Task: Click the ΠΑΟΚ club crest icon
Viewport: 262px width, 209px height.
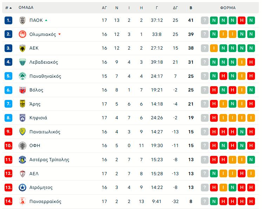Action: (x=22, y=20)
